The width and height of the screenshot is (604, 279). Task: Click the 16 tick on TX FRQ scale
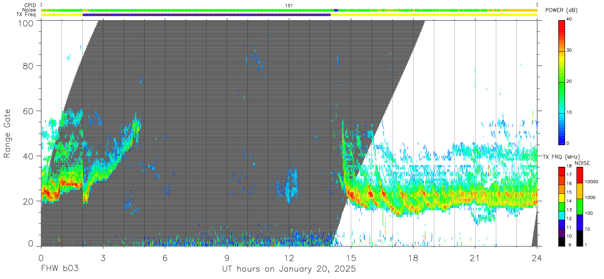(570, 184)
